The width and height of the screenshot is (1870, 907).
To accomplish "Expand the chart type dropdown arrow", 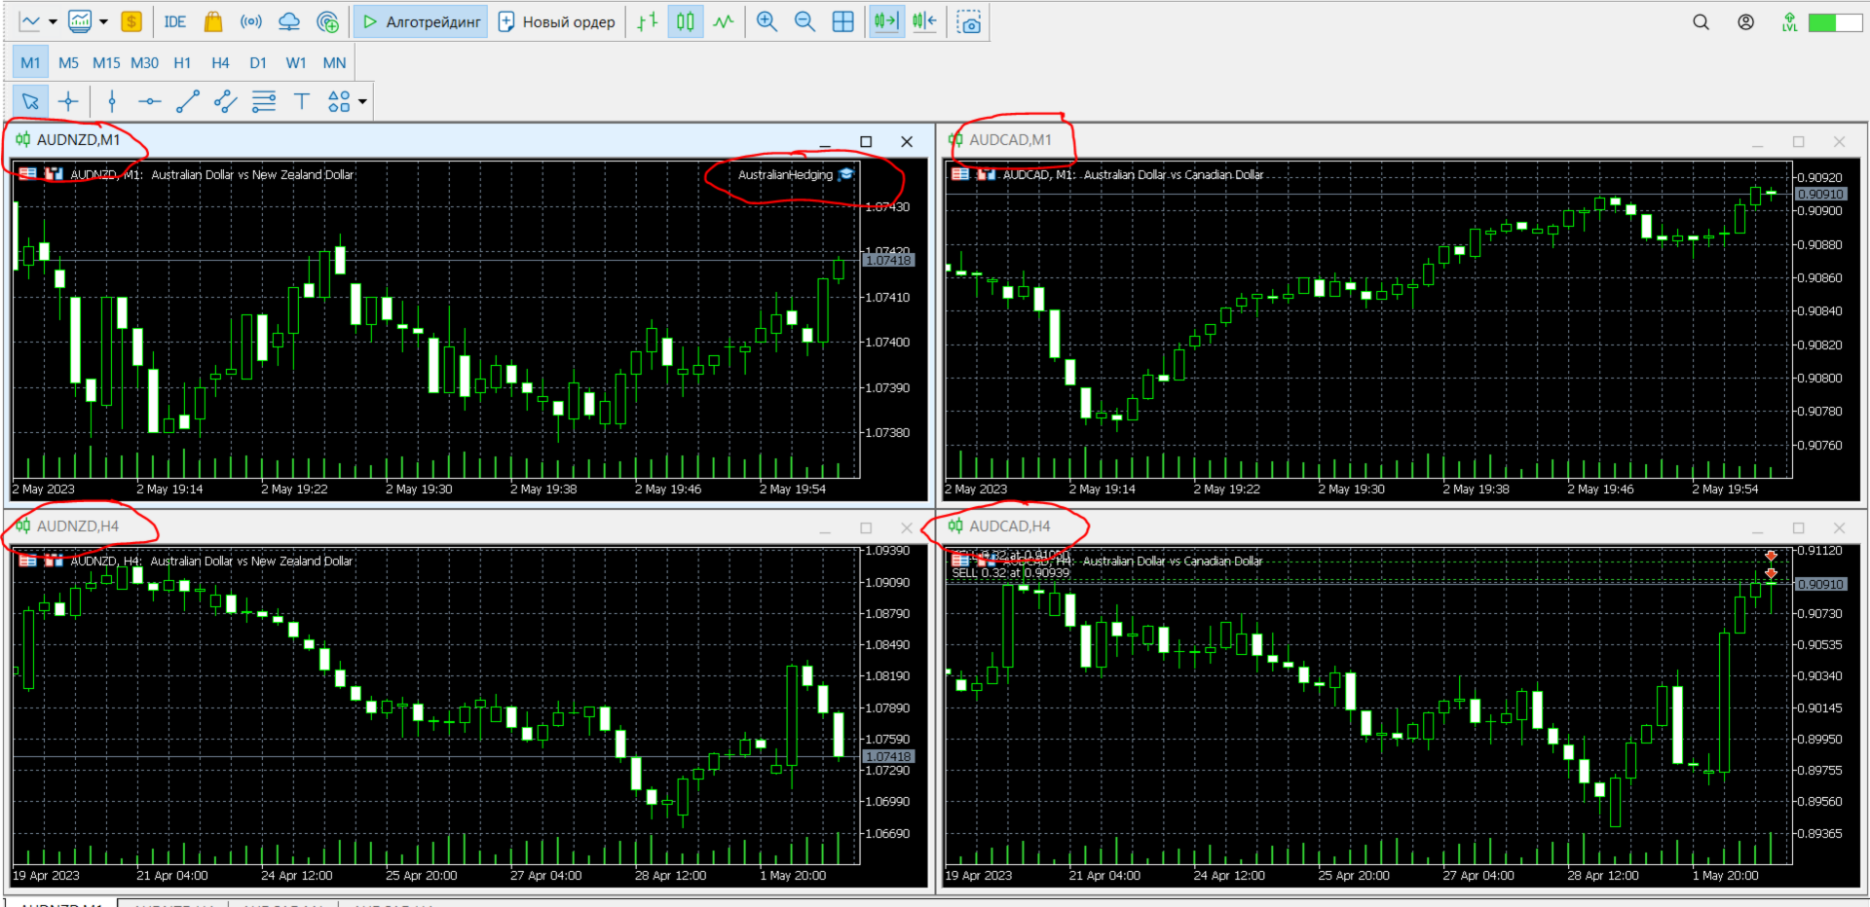I will tap(53, 22).
